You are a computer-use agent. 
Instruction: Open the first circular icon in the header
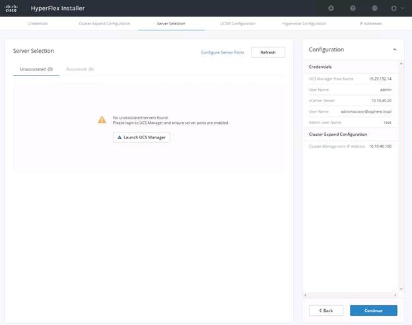331,8
